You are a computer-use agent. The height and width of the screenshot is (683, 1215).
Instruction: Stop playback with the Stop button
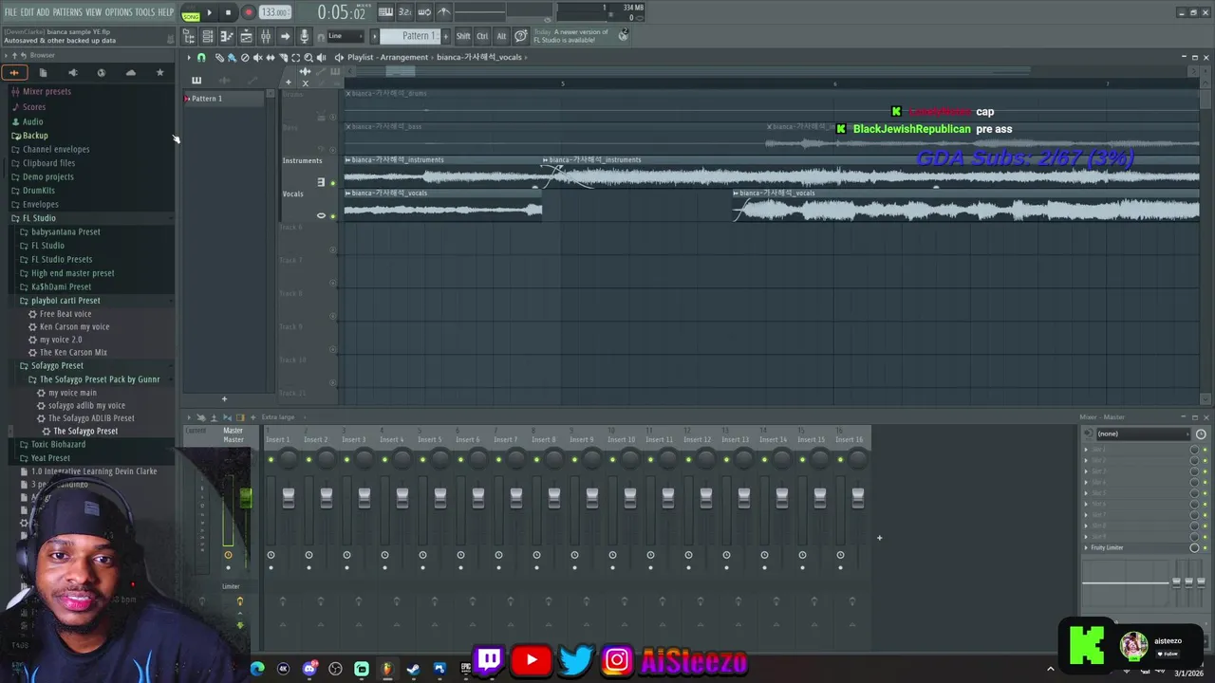click(x=228, y=12)
